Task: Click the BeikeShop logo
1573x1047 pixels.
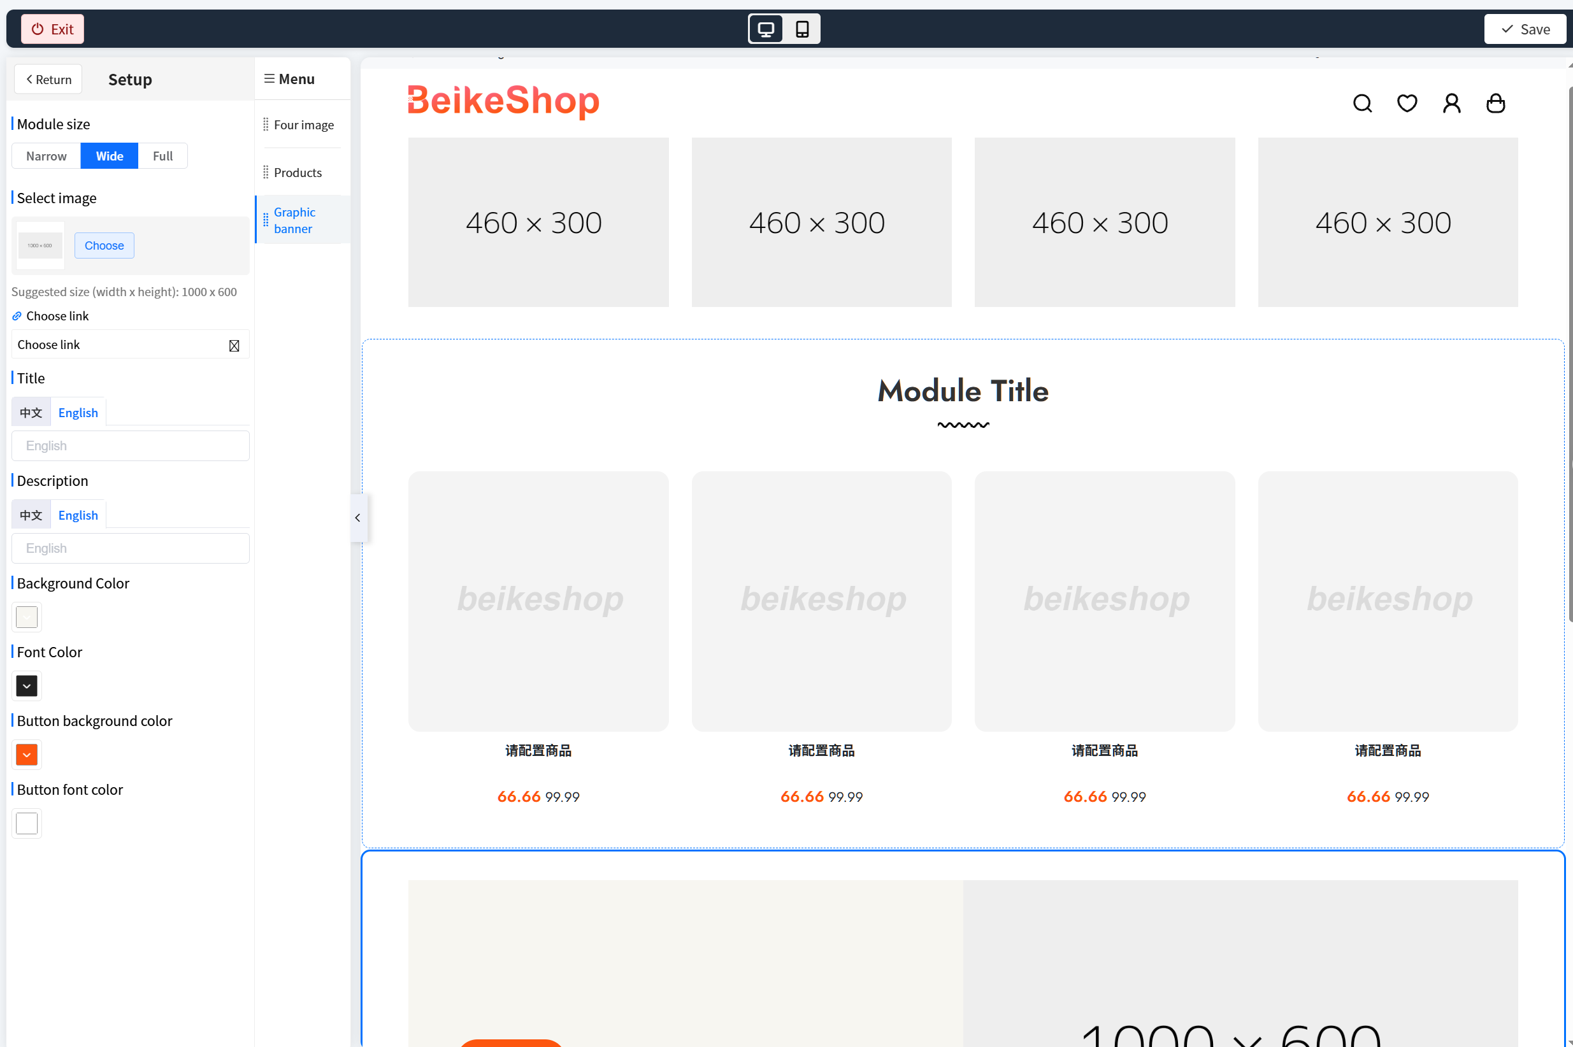Action: click(x=503, y=101)
